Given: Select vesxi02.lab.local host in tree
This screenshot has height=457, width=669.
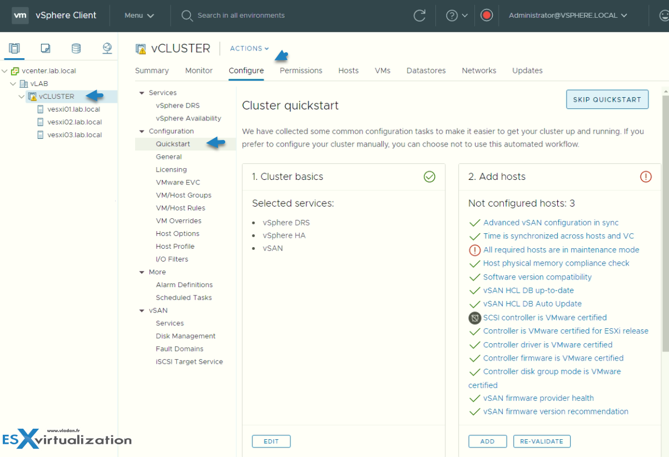Looking at the screenshot, I should click(x=75, y=122).
